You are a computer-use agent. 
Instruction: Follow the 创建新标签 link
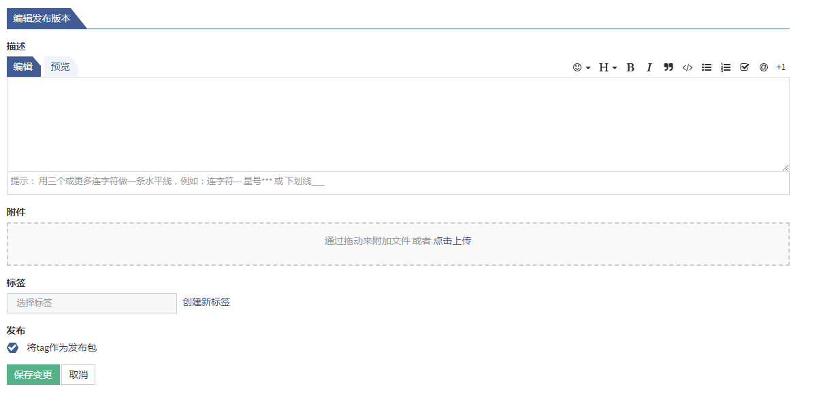[206, 302]
